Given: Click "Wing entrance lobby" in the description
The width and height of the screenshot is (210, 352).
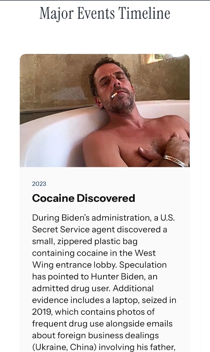Looking at the screenshot, I should (x=74, y=265).
